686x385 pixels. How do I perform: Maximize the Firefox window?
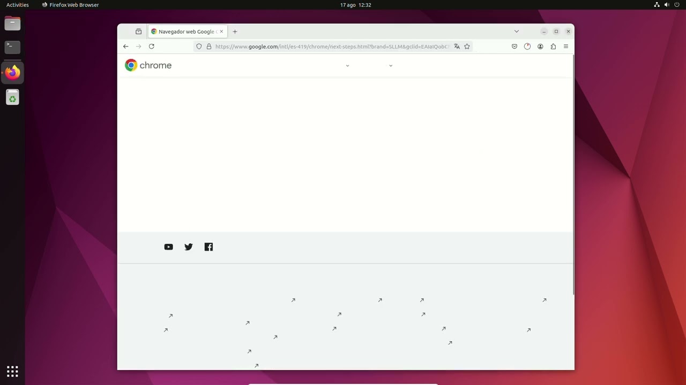(556, 32)
